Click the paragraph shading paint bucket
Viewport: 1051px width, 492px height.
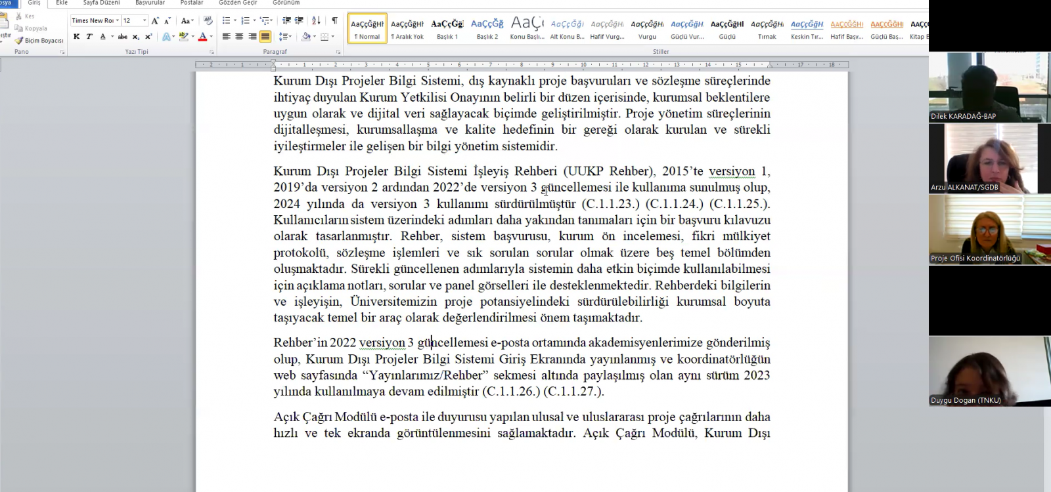pos(305,37)
